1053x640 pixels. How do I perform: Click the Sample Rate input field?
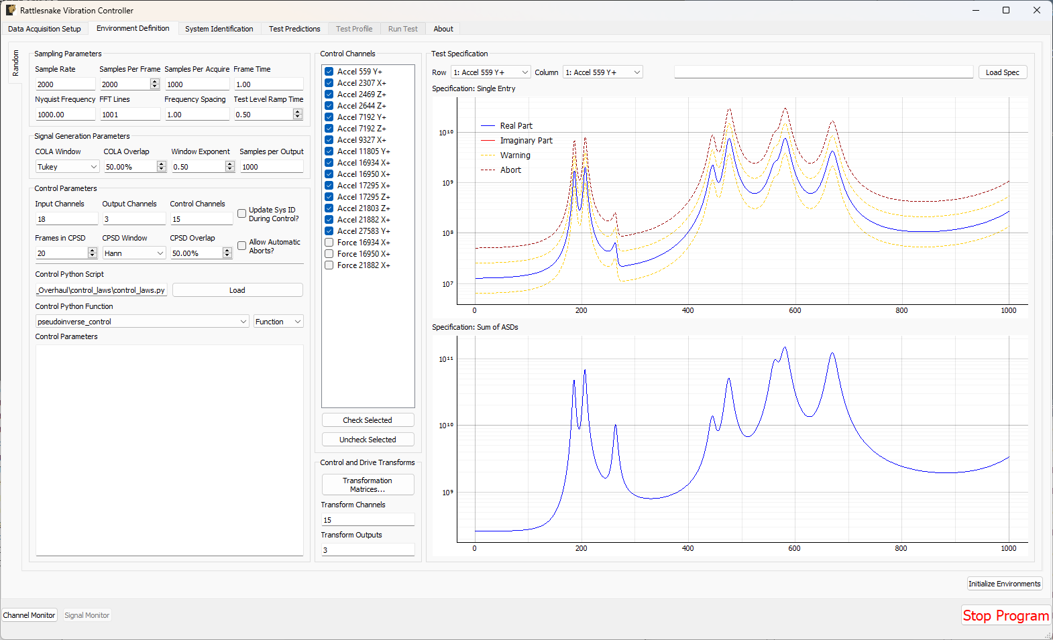click(65, 84)
